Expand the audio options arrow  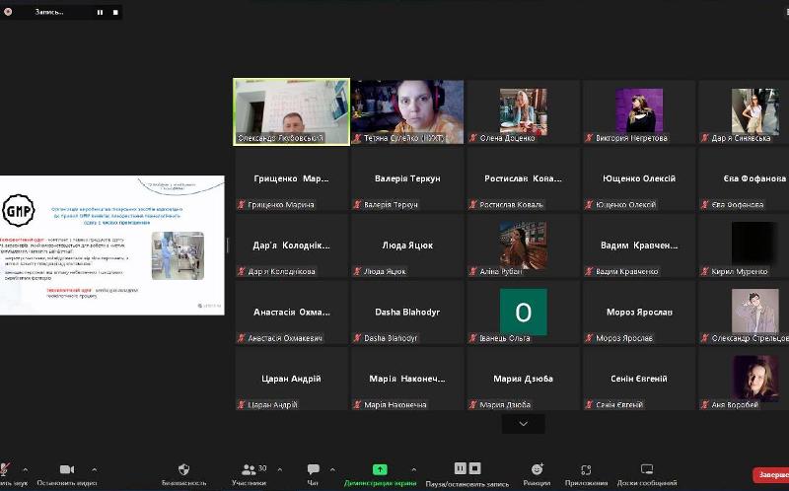tap(25, 469)
